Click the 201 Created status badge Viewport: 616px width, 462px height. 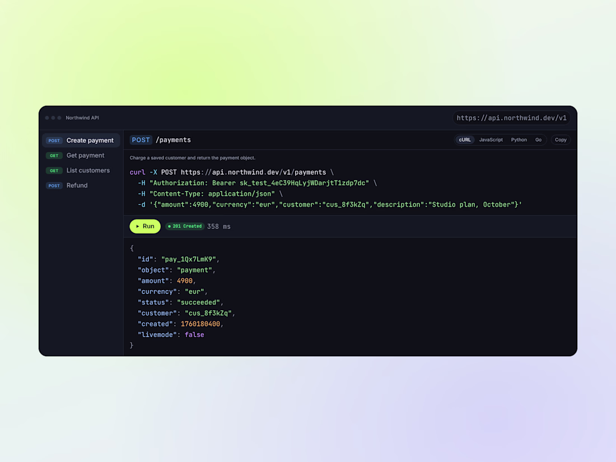coord(185,226)
